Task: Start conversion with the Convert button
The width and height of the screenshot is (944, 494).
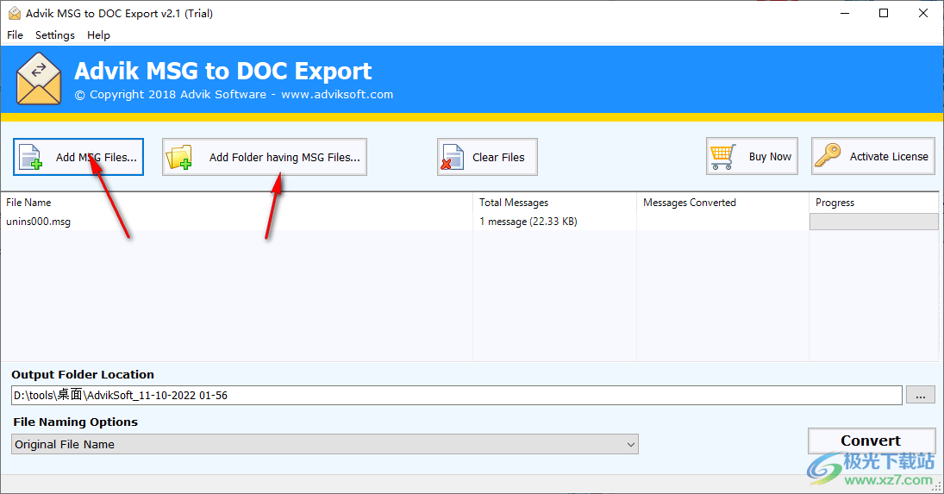Action: click(x=872, y=441)
